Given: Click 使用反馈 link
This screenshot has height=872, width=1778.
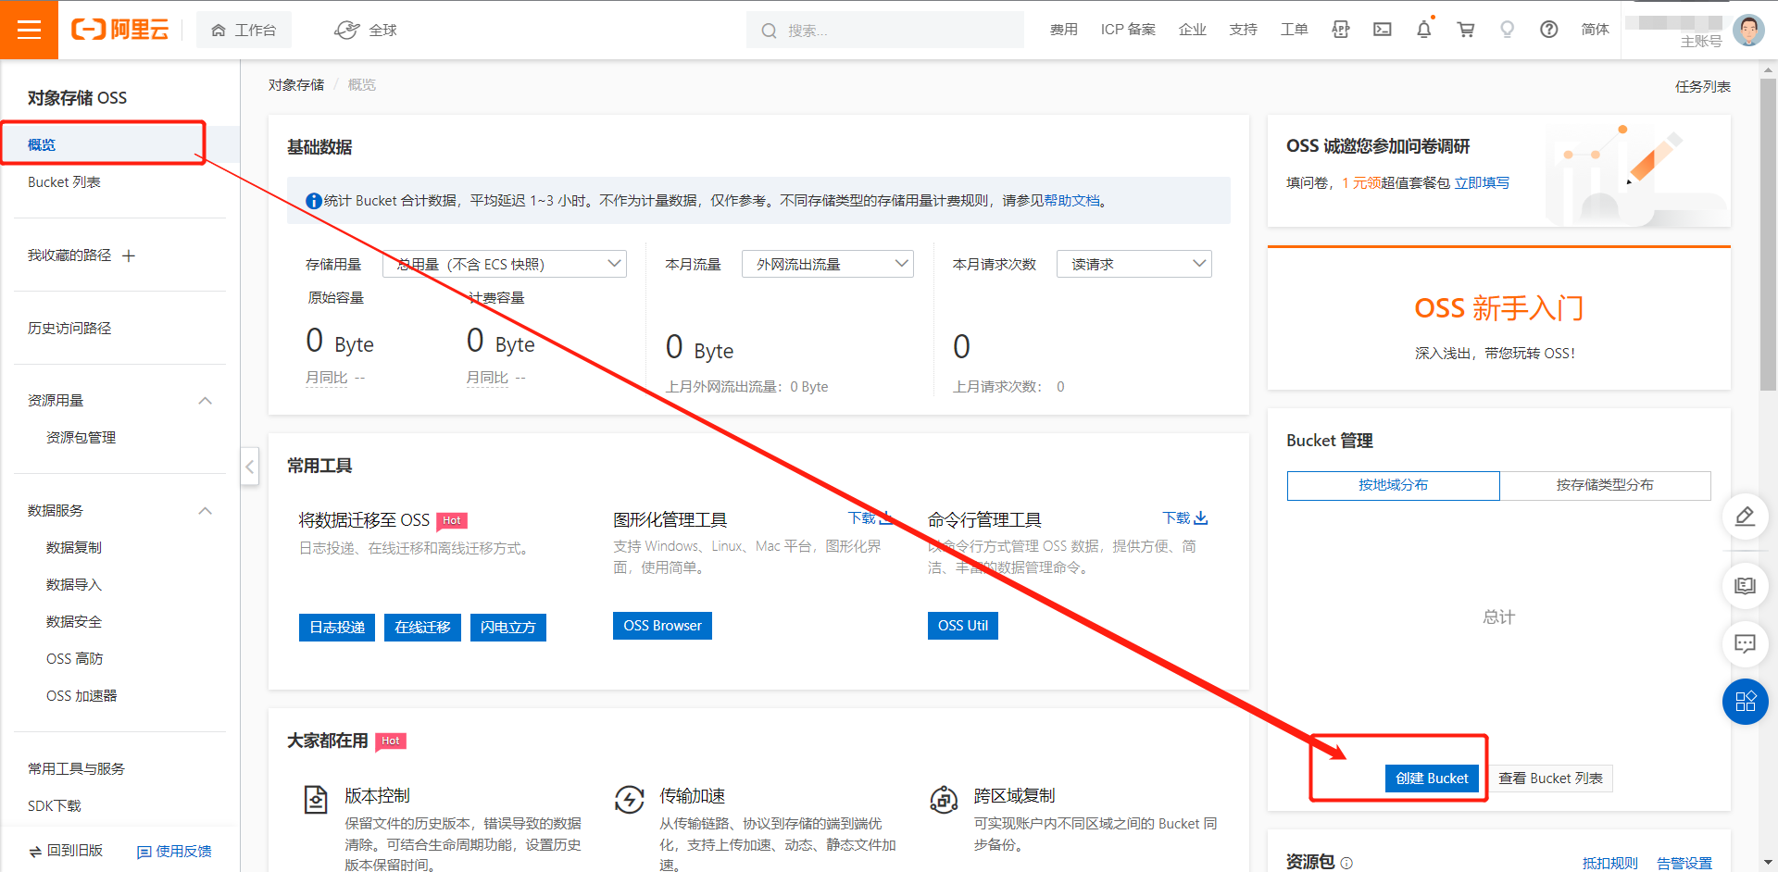Looking at the screenshot, I should point(174,852).
